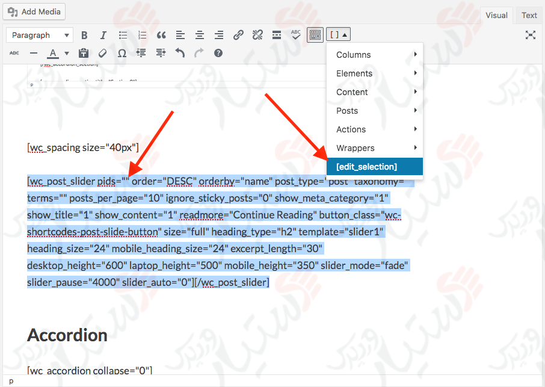The width and height of the screenshot is (545, 387).
Task: Apply the text color
Action: (53, 53)
